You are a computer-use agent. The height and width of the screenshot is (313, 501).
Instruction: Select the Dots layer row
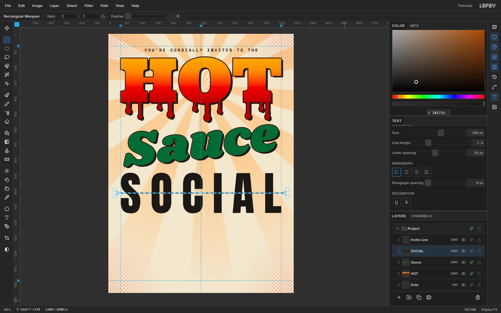coord(438,285)
